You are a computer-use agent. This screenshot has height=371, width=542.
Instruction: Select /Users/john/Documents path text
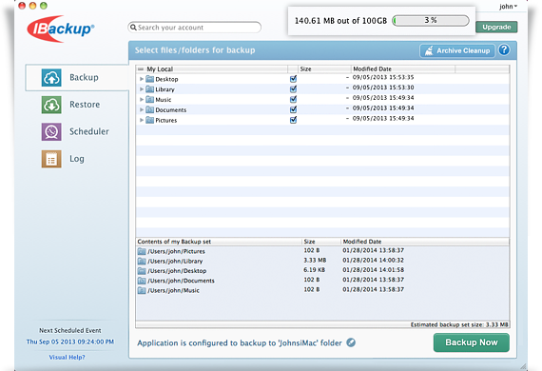click(x=181, y=281)
